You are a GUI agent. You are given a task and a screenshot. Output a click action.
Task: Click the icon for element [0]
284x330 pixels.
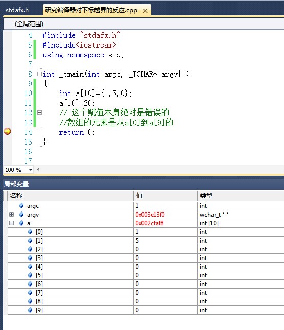tap(30, 232)
